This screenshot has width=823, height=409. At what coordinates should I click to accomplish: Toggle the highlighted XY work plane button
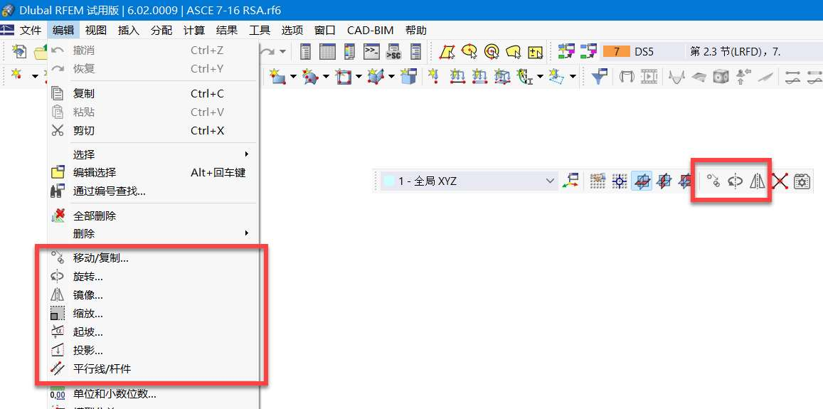pyautogui.click(x=642, y=181)
